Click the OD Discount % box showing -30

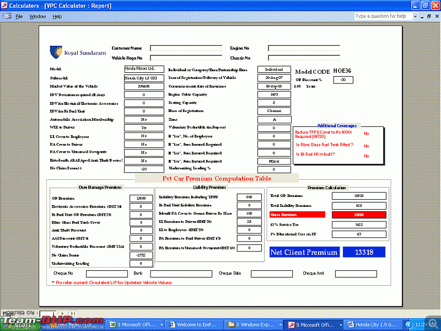343,80
